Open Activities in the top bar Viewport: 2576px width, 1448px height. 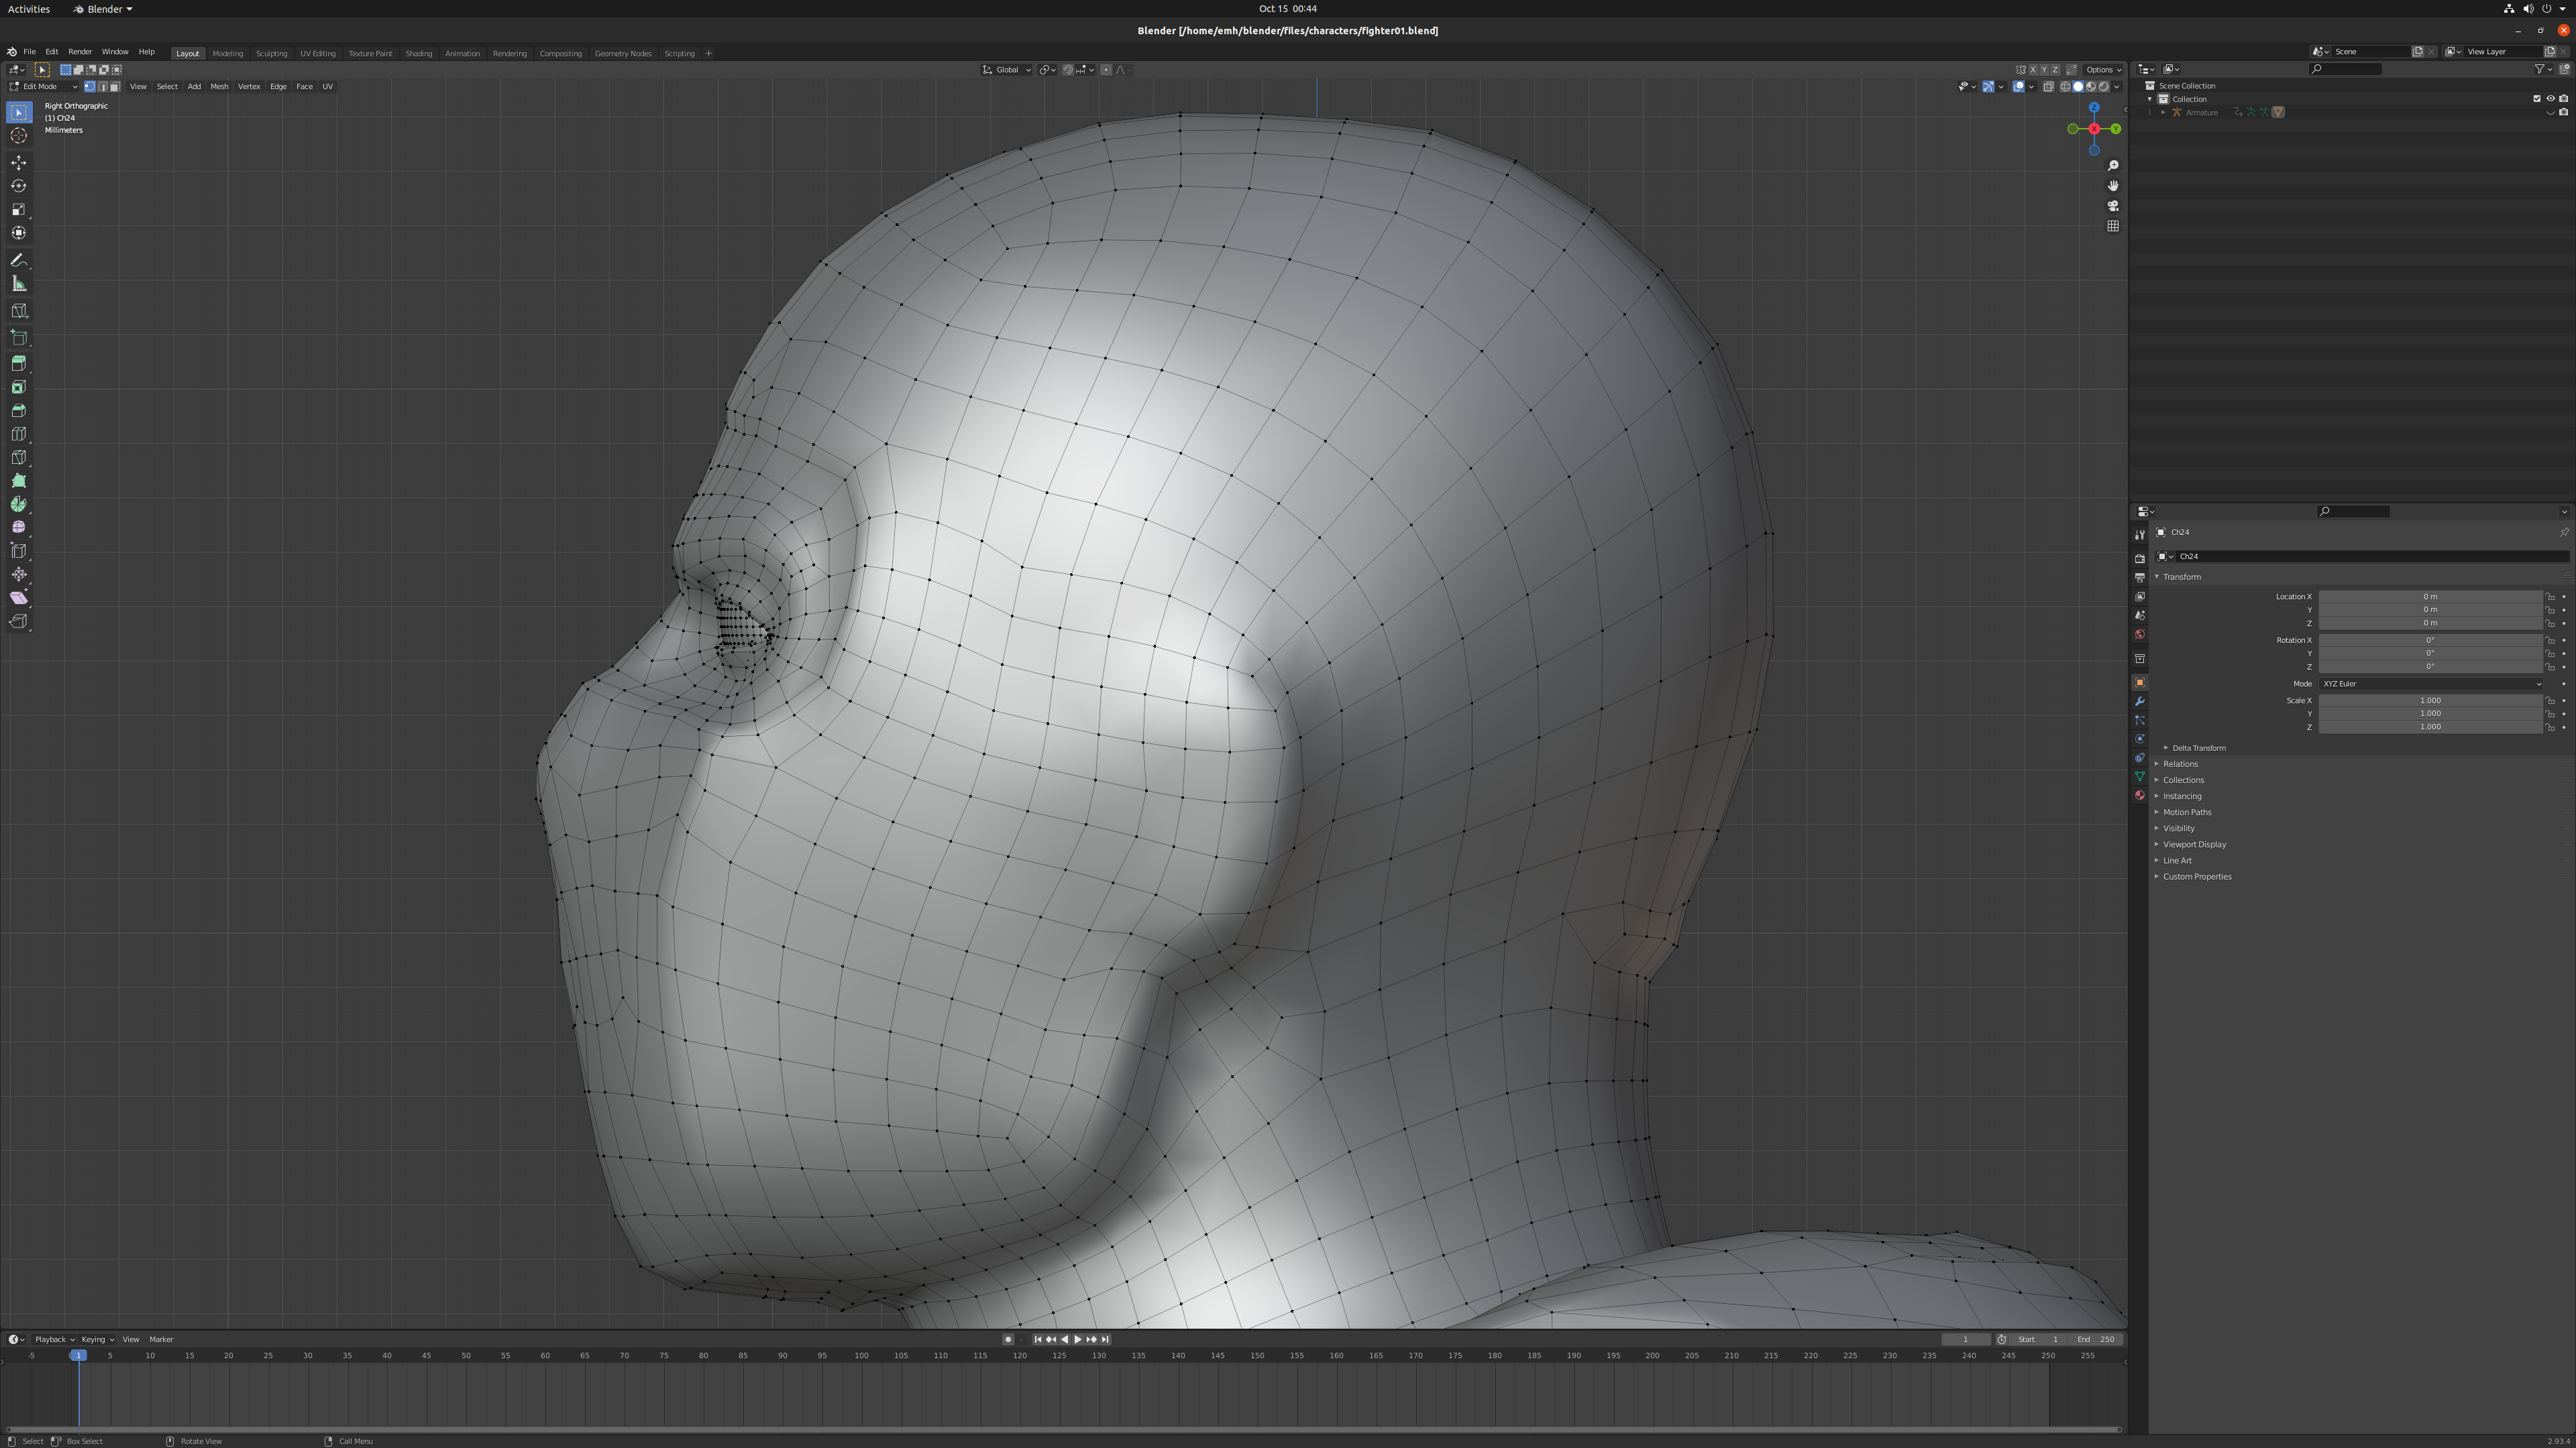29,9
